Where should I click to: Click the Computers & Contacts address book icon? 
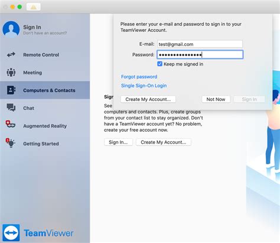11,90
